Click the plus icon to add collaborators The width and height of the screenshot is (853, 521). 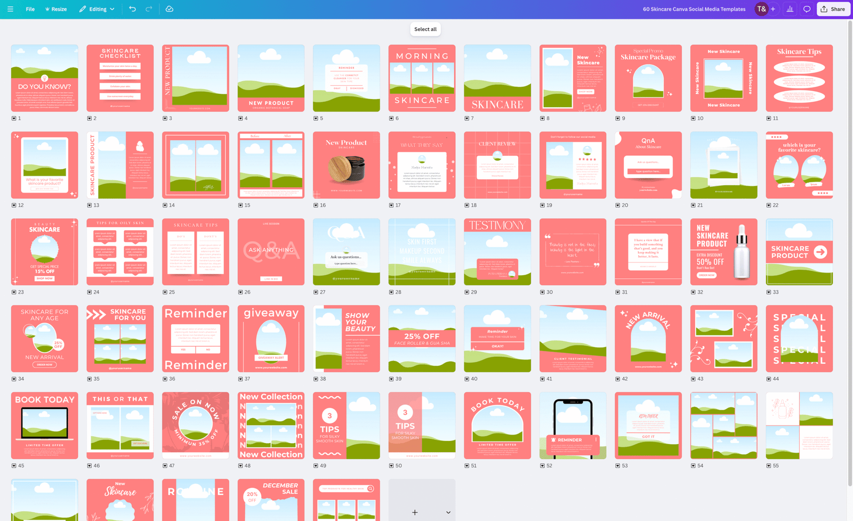[773, 9]
